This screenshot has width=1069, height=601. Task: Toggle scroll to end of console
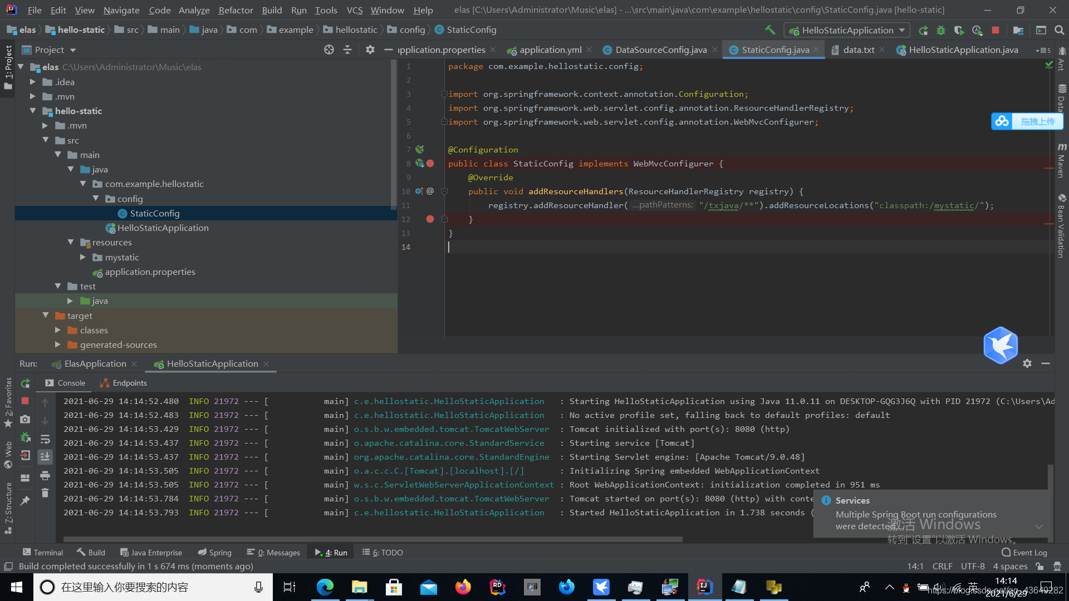[45, 457]
